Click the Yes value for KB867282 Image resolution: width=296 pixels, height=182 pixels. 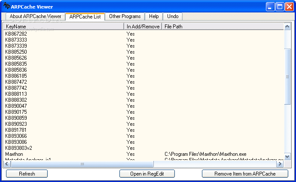[x=131, y=34]
